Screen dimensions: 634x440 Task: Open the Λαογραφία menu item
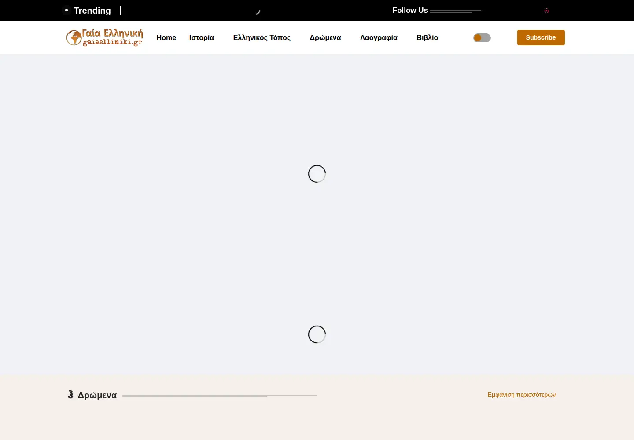tap(379, 38)
